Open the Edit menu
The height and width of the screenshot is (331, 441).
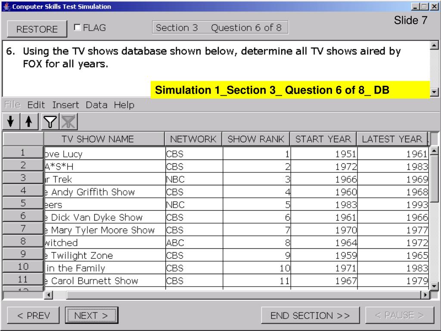pyautogui.click(x=36, y=105)
